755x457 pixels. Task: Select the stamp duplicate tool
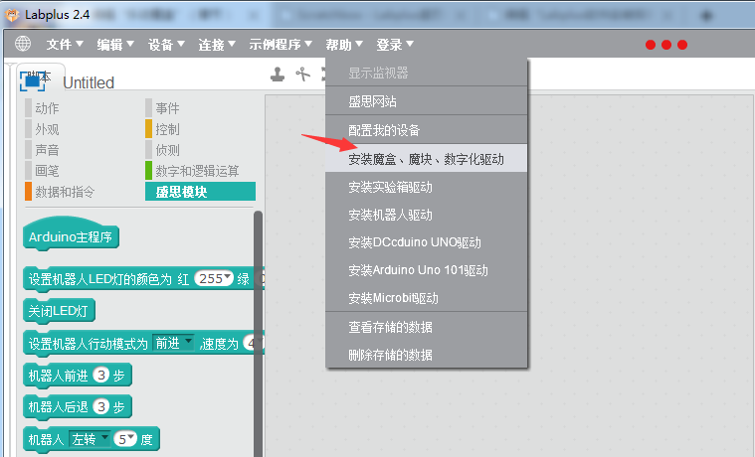278,75
